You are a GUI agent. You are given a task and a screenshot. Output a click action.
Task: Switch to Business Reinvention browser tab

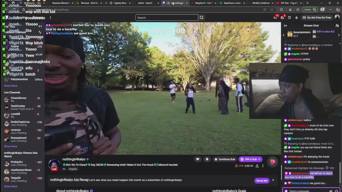click(x=61, y=3)
